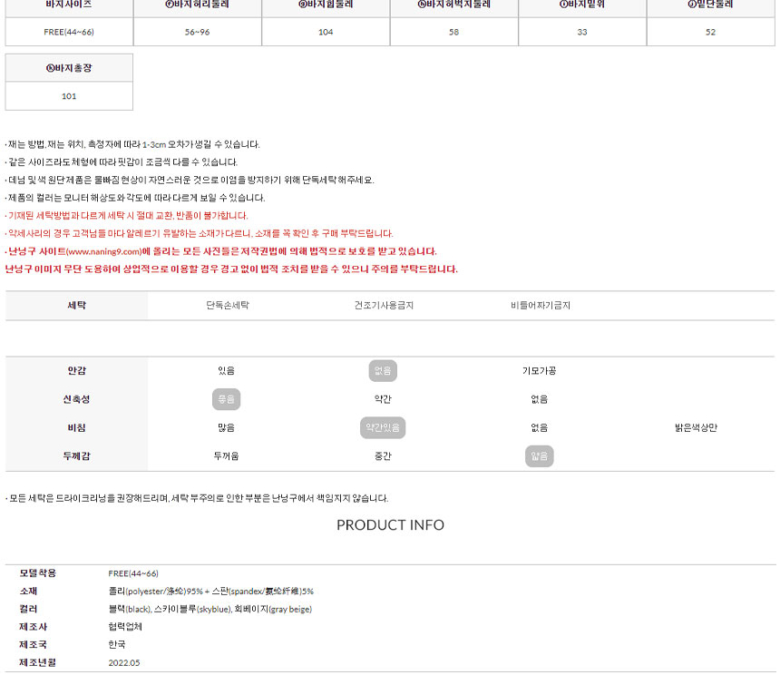Click the 바지힙둘레 column header

(x=326, y=5)
